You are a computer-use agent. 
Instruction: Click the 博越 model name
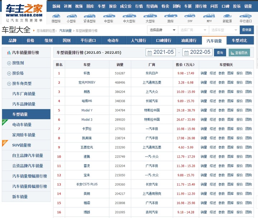(87, 212)
